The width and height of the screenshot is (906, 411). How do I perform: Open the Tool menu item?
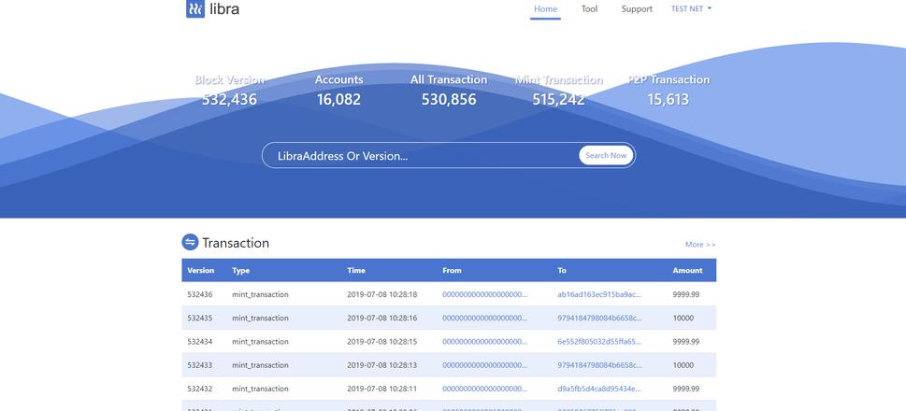[589, 8]
